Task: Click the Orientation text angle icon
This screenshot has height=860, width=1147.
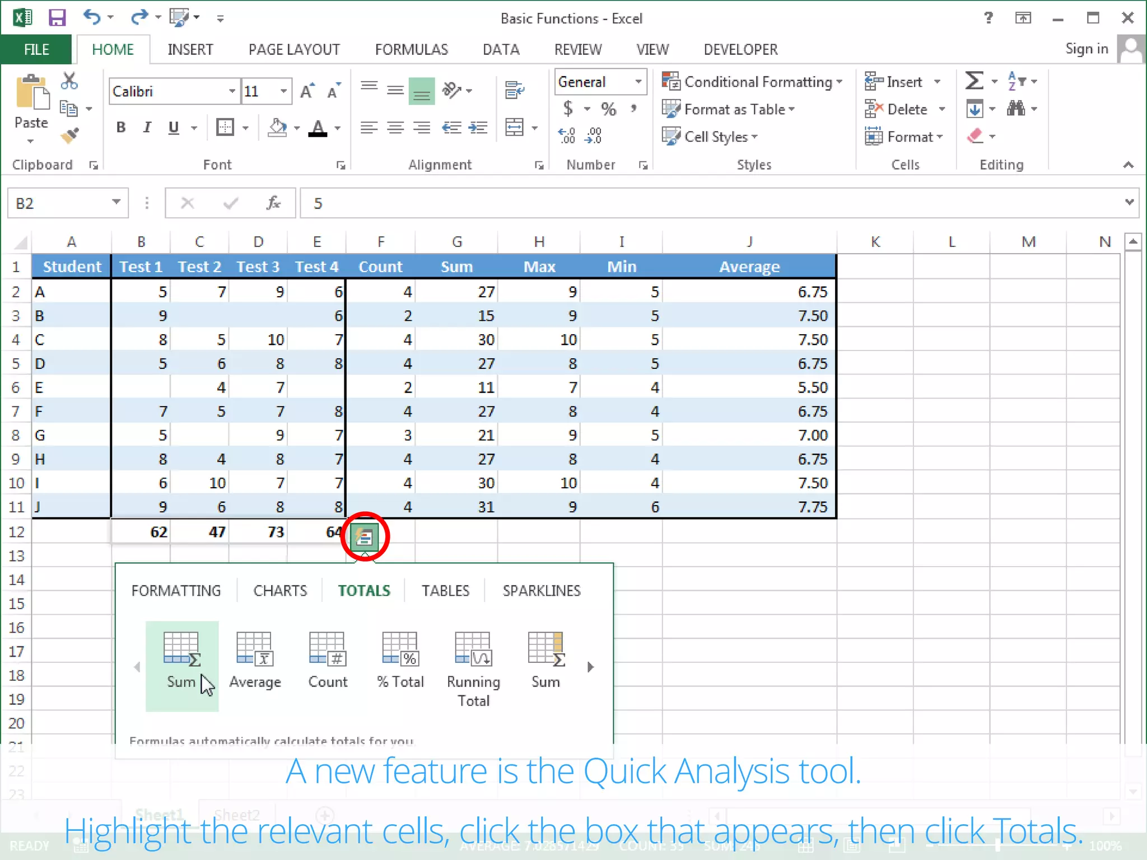Action: 451,90
